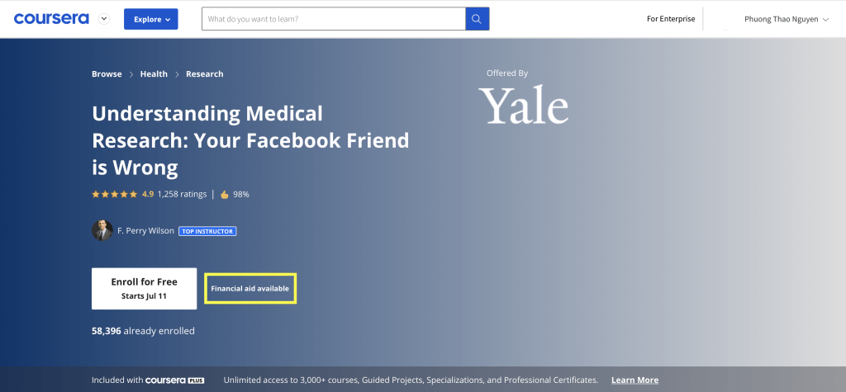This screenshot has height=392, width=846.
Task: Click the five-star rating icons
Action: coord(115,195)
